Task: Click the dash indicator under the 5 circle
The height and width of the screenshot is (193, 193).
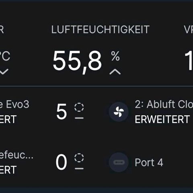Action: [x=79, y=118]
